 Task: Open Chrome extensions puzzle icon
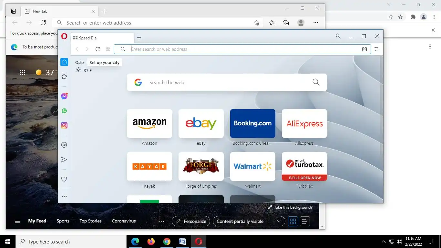coord(413,17)
